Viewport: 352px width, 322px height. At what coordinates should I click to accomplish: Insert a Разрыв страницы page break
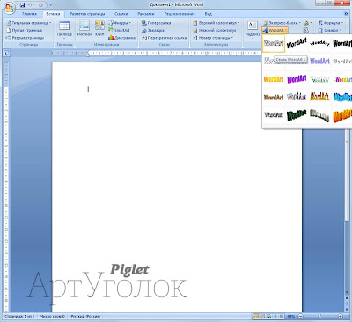pos(25,38)
